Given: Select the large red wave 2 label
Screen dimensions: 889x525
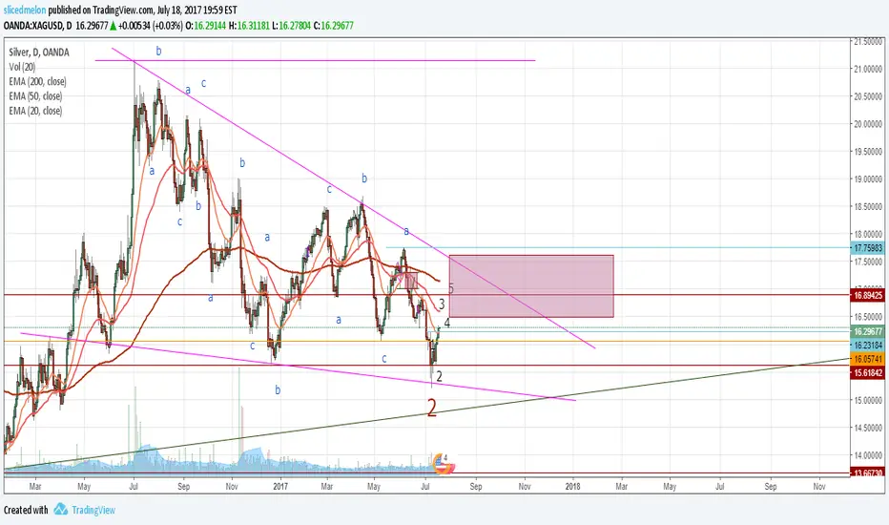Looking at the screenshot, I should point(432,408).
